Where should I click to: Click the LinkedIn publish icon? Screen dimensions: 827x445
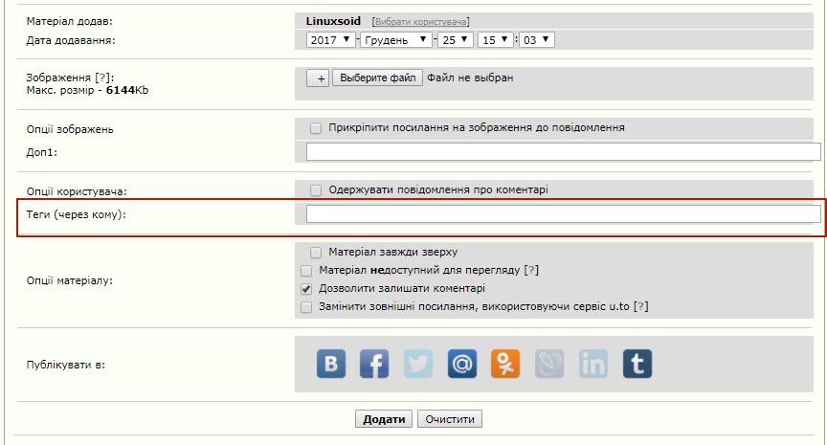593,364
